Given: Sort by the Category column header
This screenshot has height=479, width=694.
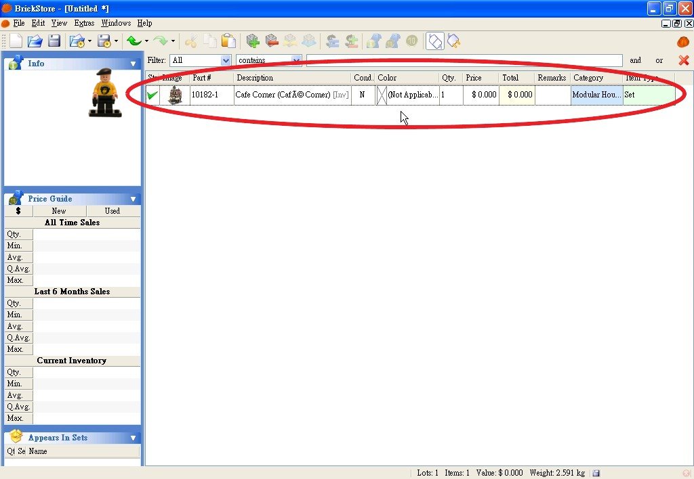Looking at the screenshot, I should pyautogui.click(x=596, y=78).
